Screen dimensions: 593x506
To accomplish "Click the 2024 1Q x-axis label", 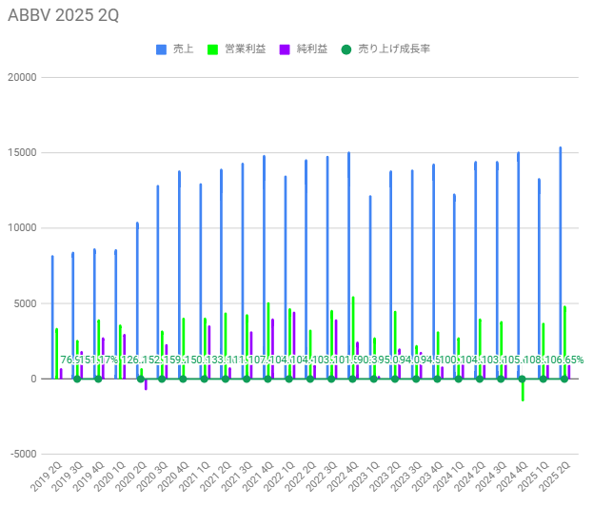I will tap(448, 477).
